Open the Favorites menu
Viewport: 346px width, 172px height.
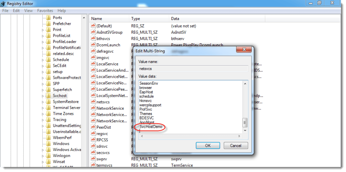[45, 11]
